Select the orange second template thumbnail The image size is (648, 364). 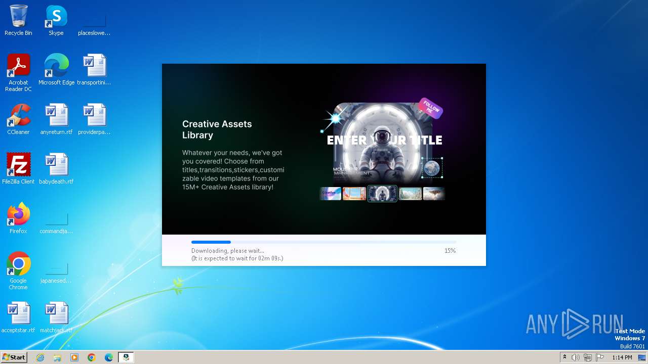354,194
